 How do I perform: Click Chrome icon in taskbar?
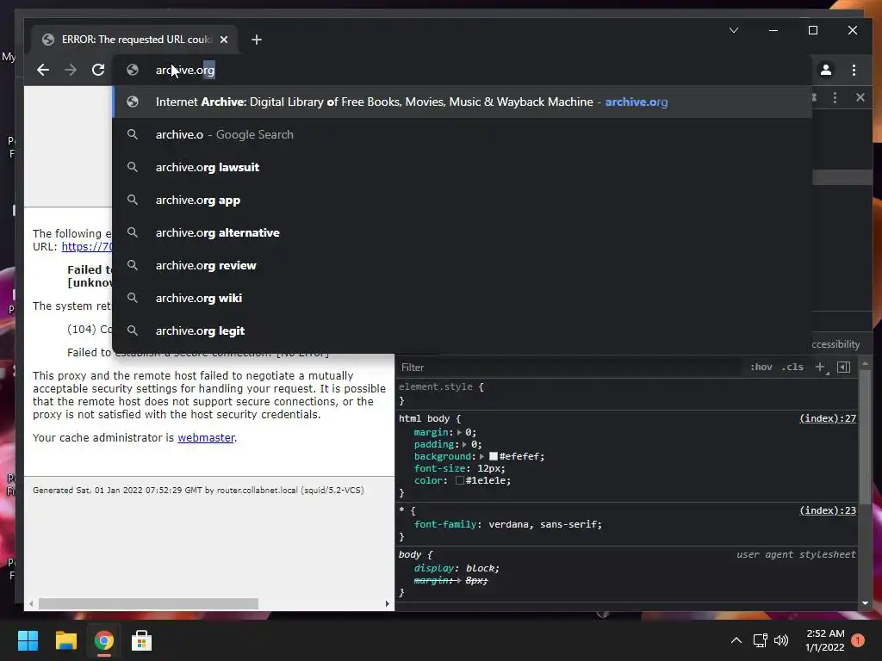(x=103, y=640)
